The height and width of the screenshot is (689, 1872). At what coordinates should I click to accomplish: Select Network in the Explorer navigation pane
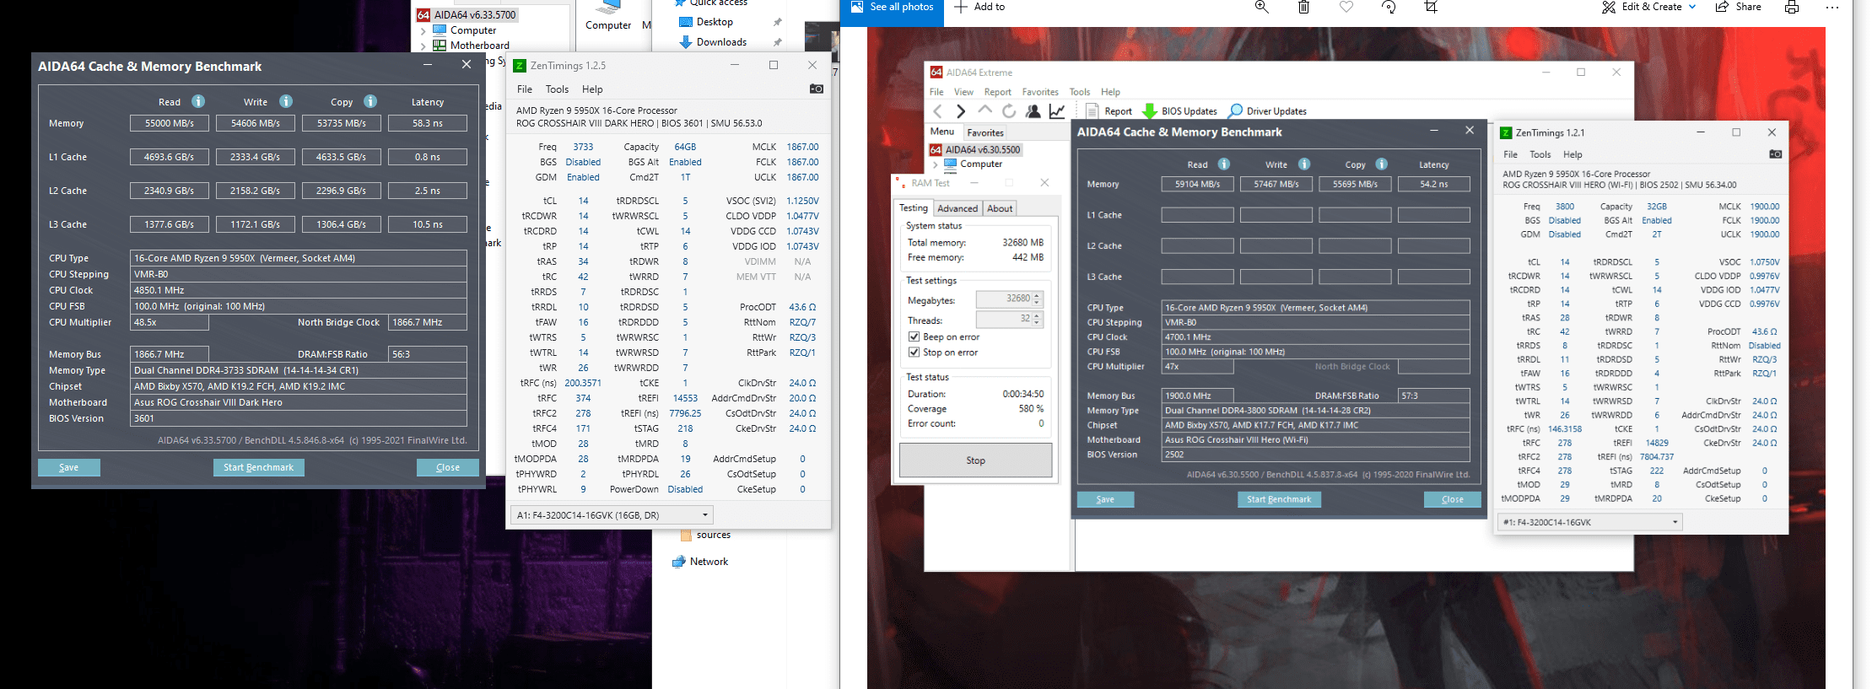click(709, 562)
